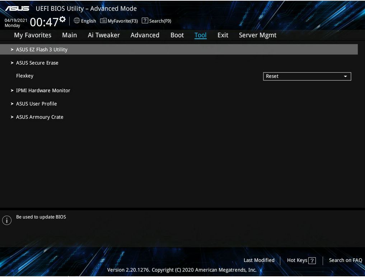Screen dimensions: 365x277
Task: Click the ASUS logo
Action: tap(17, 8)
